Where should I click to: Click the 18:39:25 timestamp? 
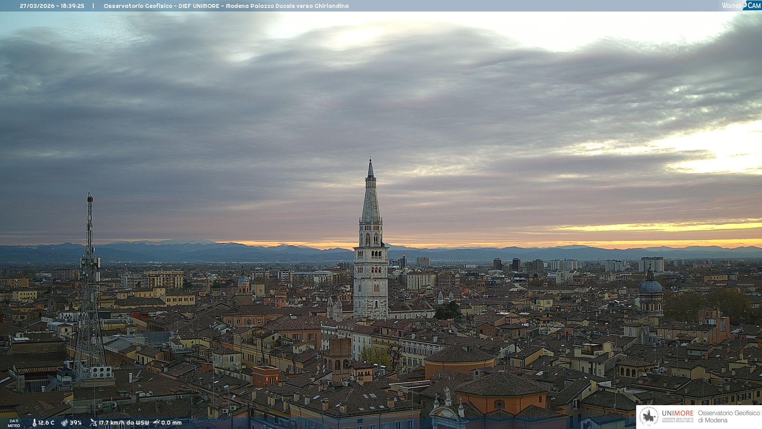73,6
